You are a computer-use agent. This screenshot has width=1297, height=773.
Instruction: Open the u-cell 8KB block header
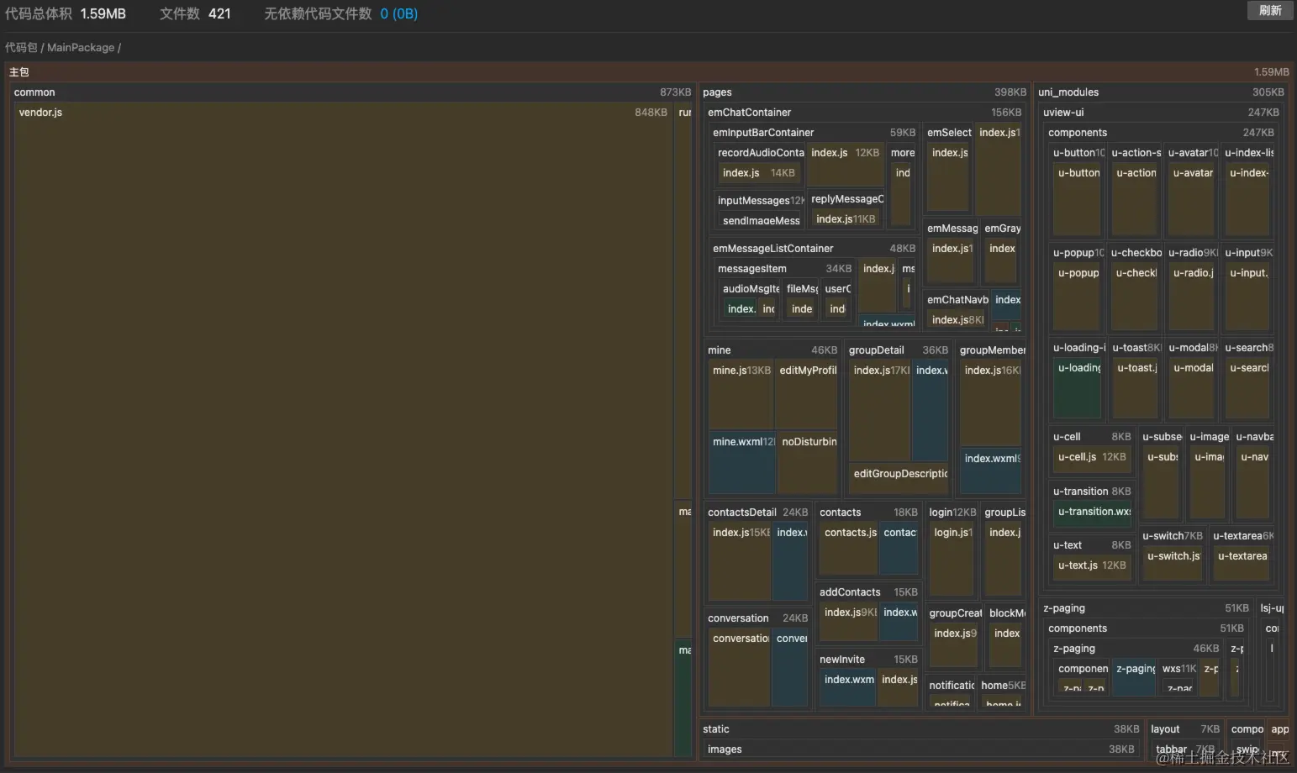(x=1091, y=437)
